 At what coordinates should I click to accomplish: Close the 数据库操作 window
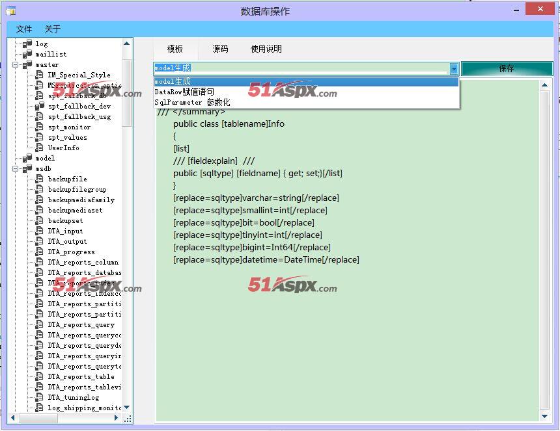540,8
